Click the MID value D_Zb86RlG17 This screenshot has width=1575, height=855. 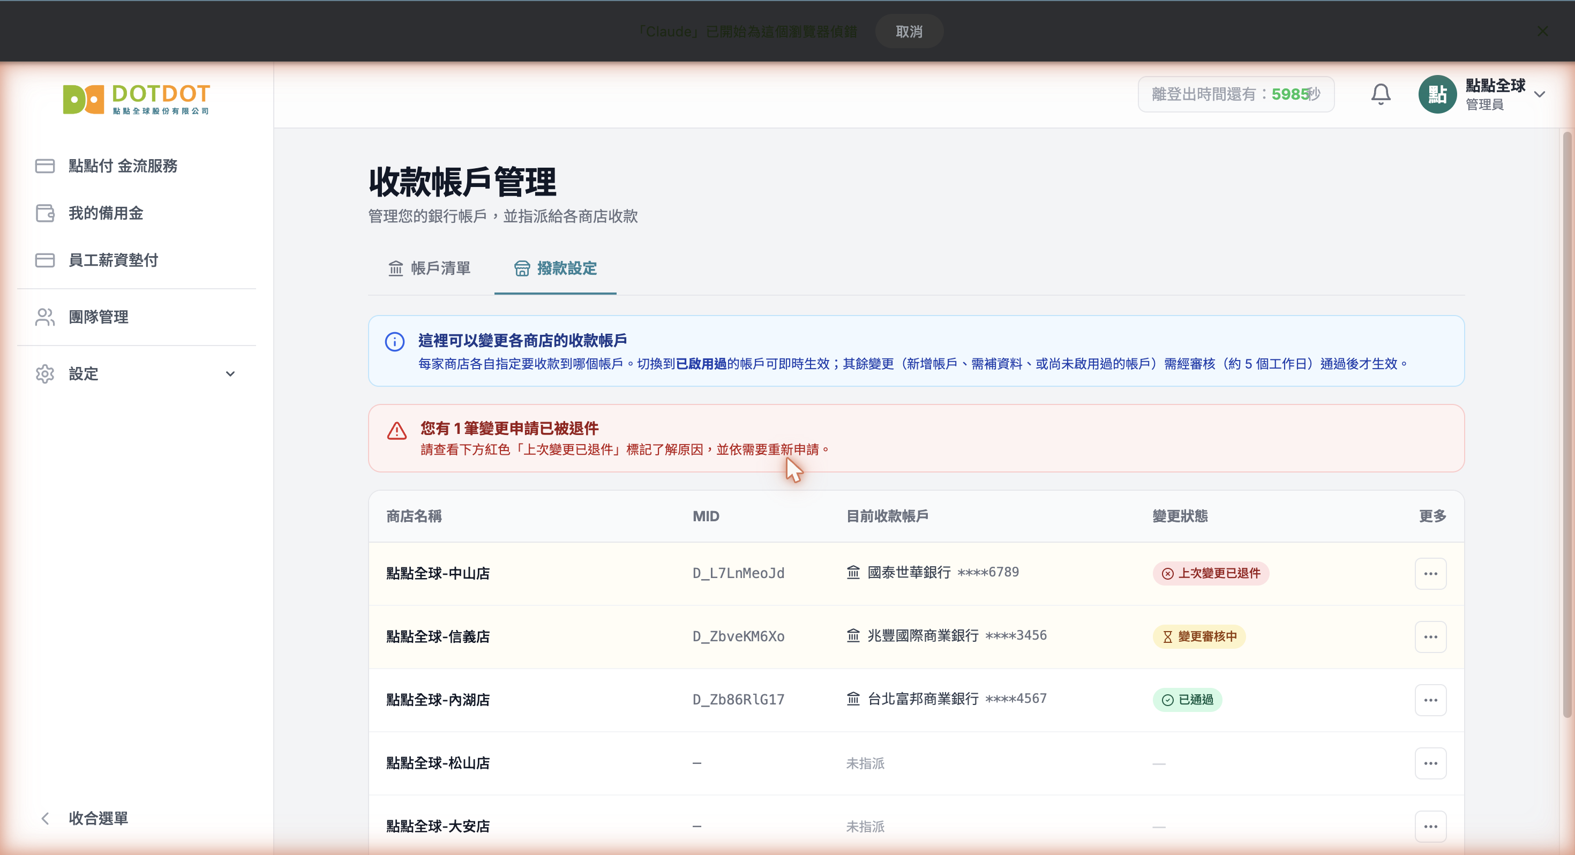click(x=738, y=700)
